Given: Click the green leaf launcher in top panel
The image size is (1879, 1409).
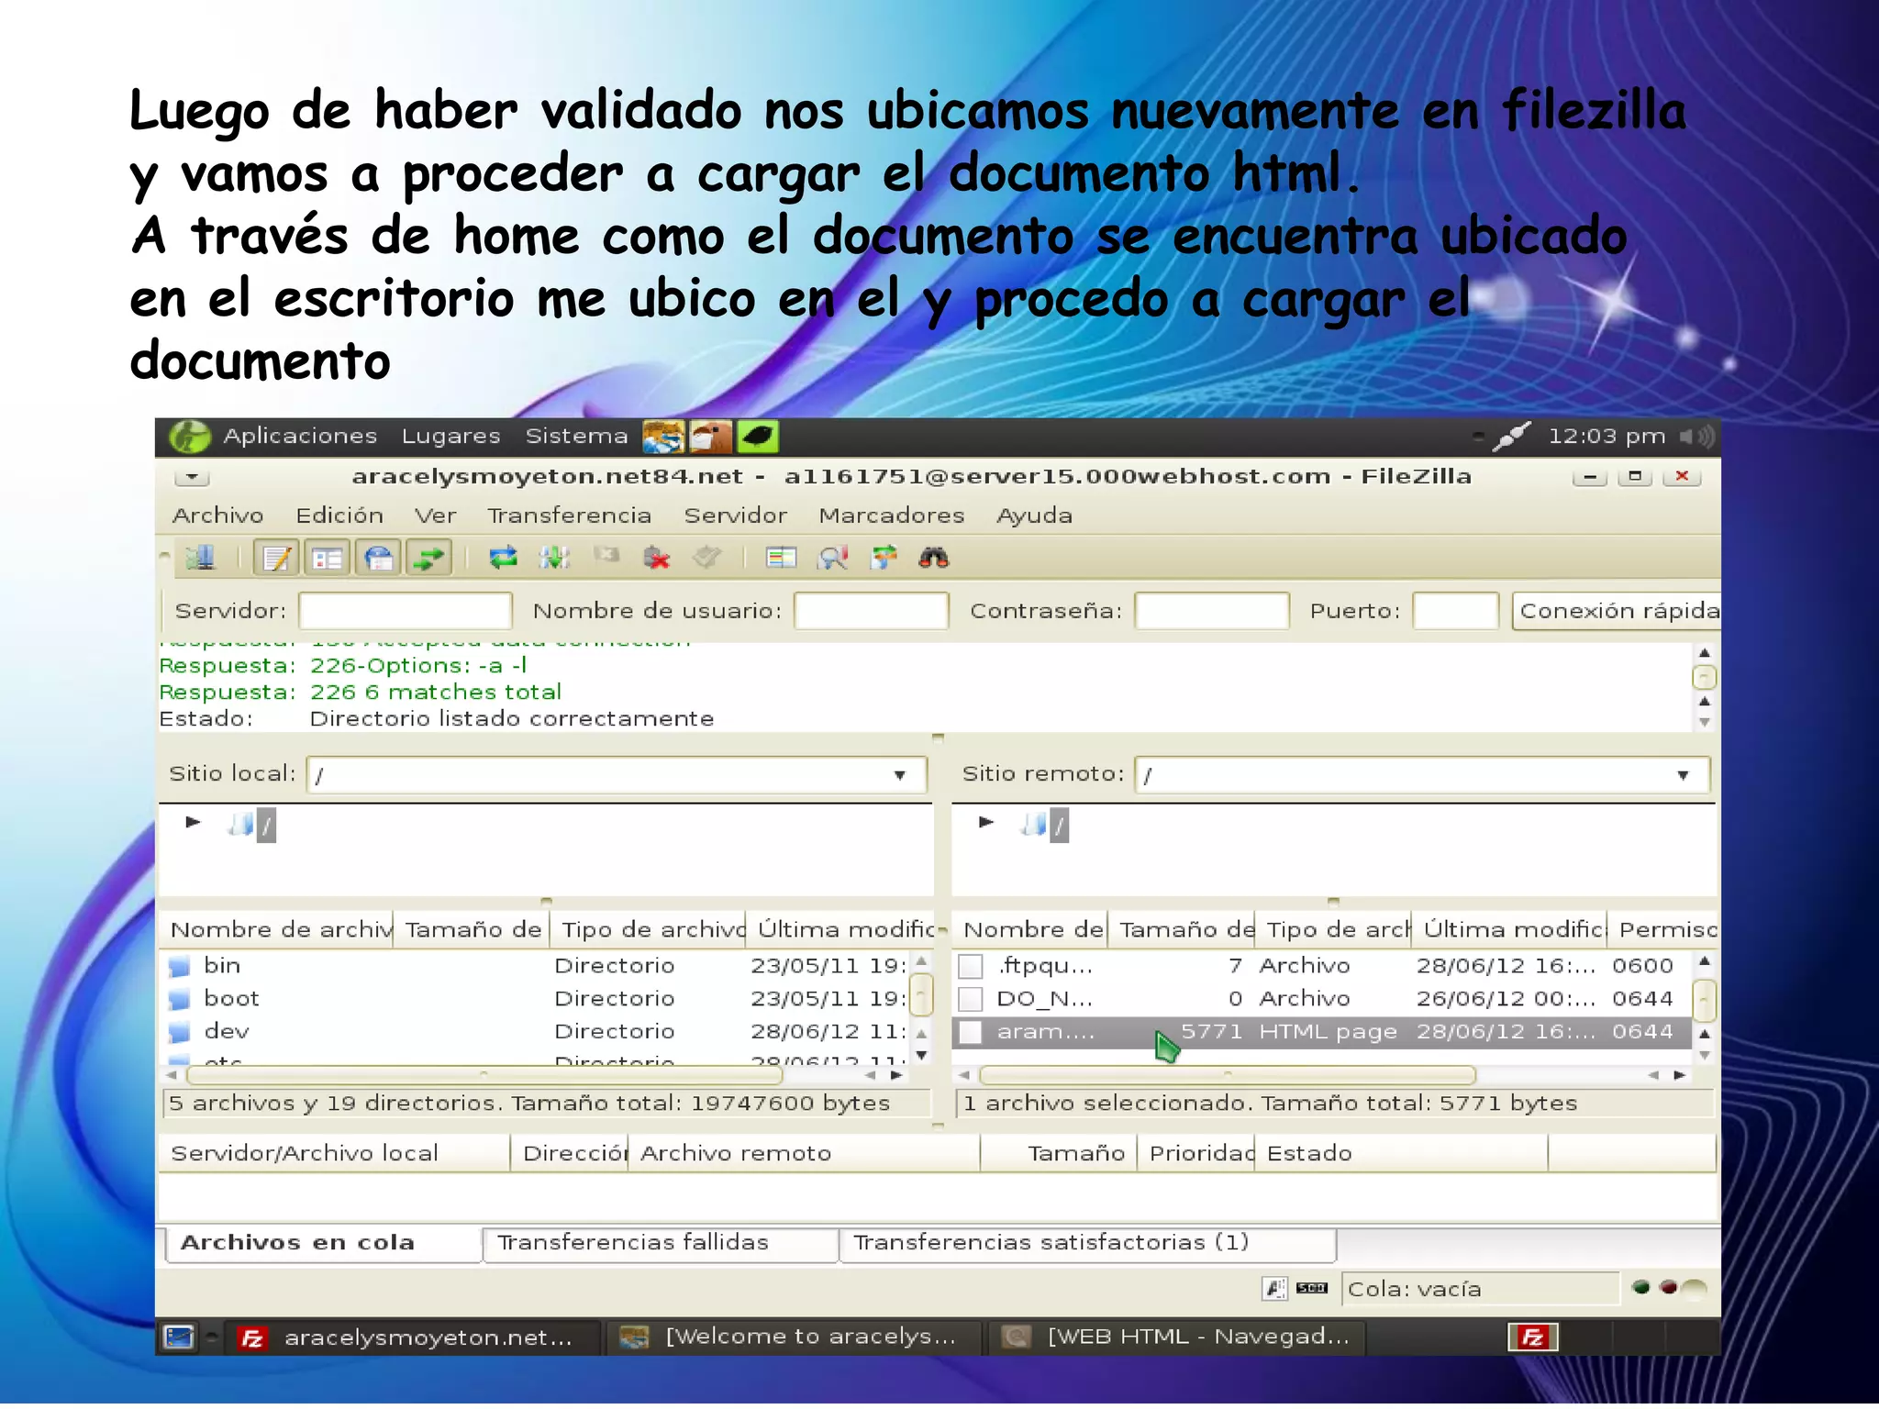Looking at the screenshot, I should pyautogui.click(x=758, y=437).
